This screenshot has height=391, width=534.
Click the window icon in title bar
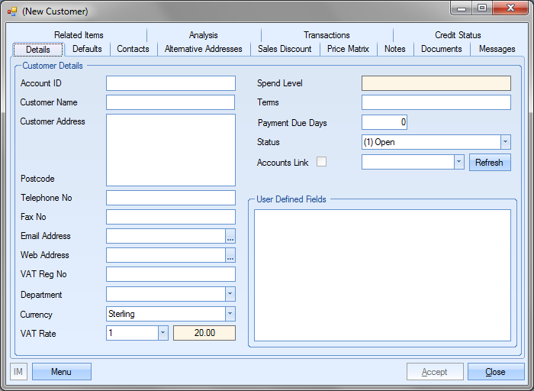(12, 11)
